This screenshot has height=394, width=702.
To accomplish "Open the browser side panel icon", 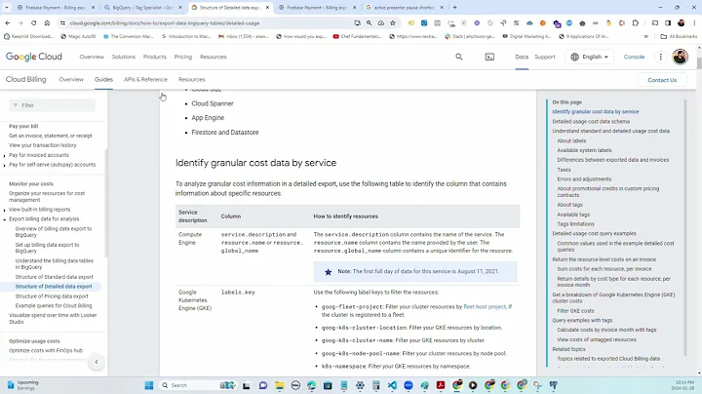I will (668, 22).
